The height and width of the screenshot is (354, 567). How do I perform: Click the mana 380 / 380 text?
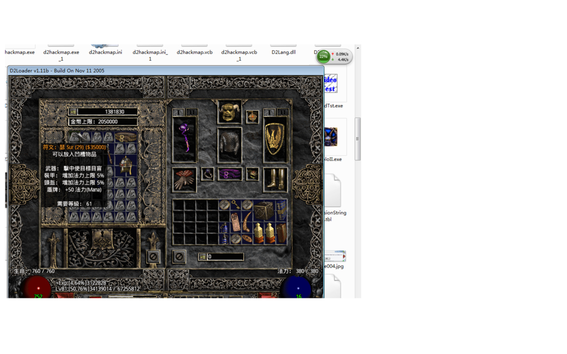[x=298, y=271]
